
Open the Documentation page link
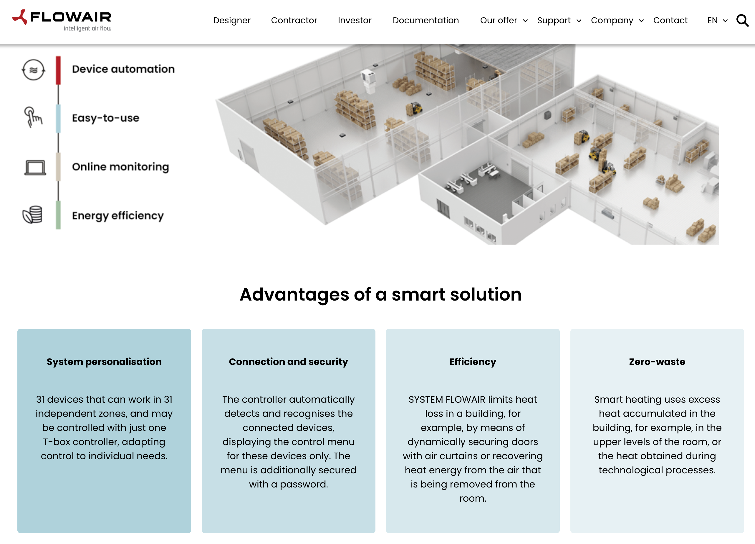(x=426, y=21)
